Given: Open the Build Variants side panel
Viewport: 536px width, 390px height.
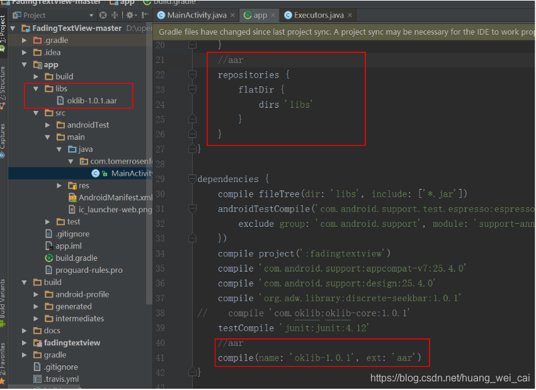Looking at the screenshot, I should [3, 303].
